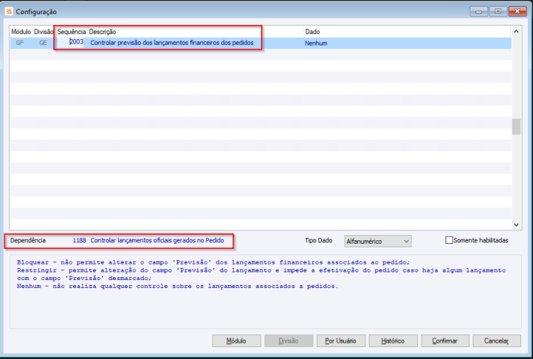The height and width of the screenshot is (359, 533).
Task: Click the Configuração app icon in title bar
Action: pyautogui.click(x=9, y=11)
